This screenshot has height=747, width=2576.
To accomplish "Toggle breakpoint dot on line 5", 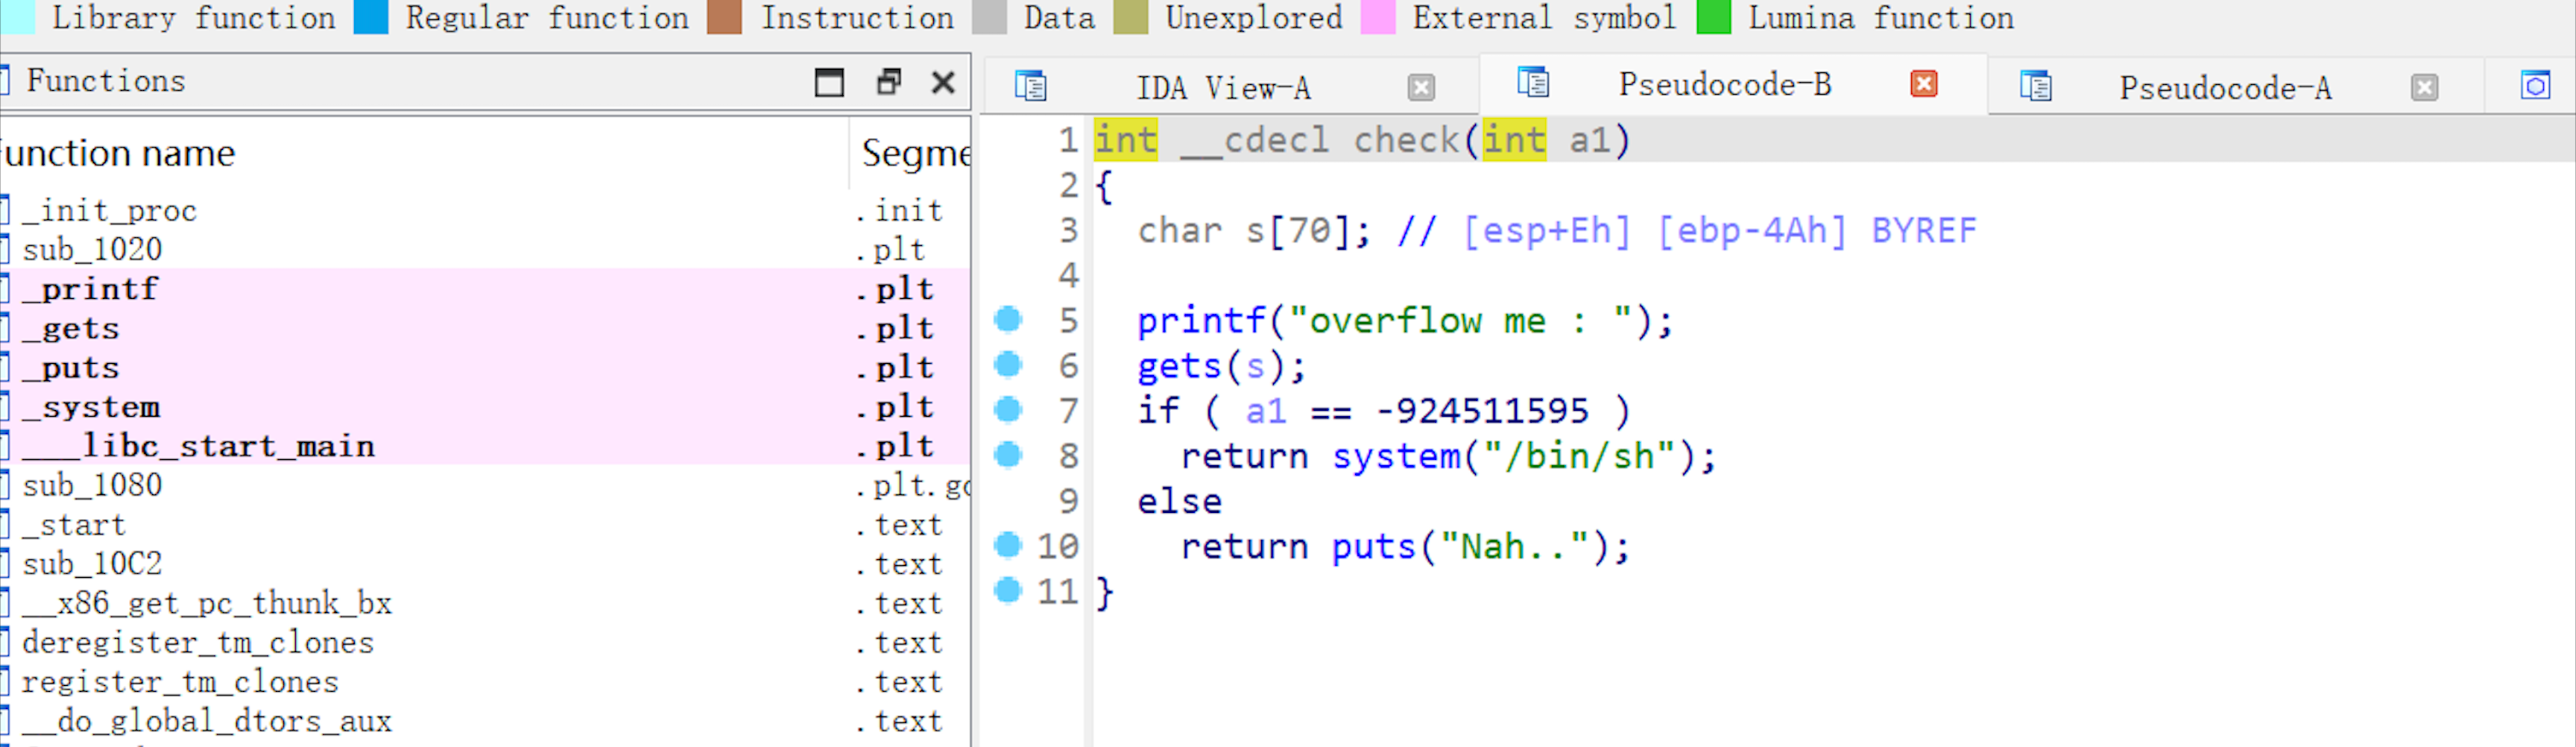I will pyautogui.click(x=1008, y=319).
